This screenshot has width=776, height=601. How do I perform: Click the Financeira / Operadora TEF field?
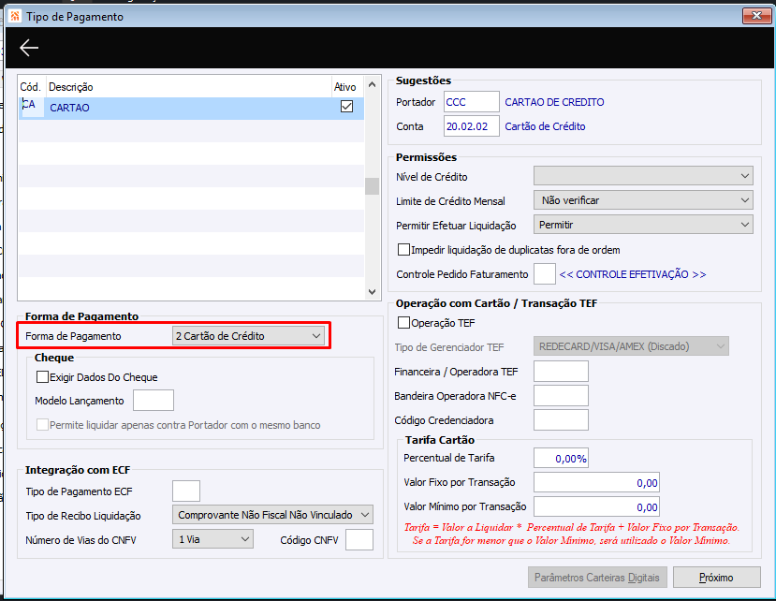pyautogui.click(x=561, y=372)
